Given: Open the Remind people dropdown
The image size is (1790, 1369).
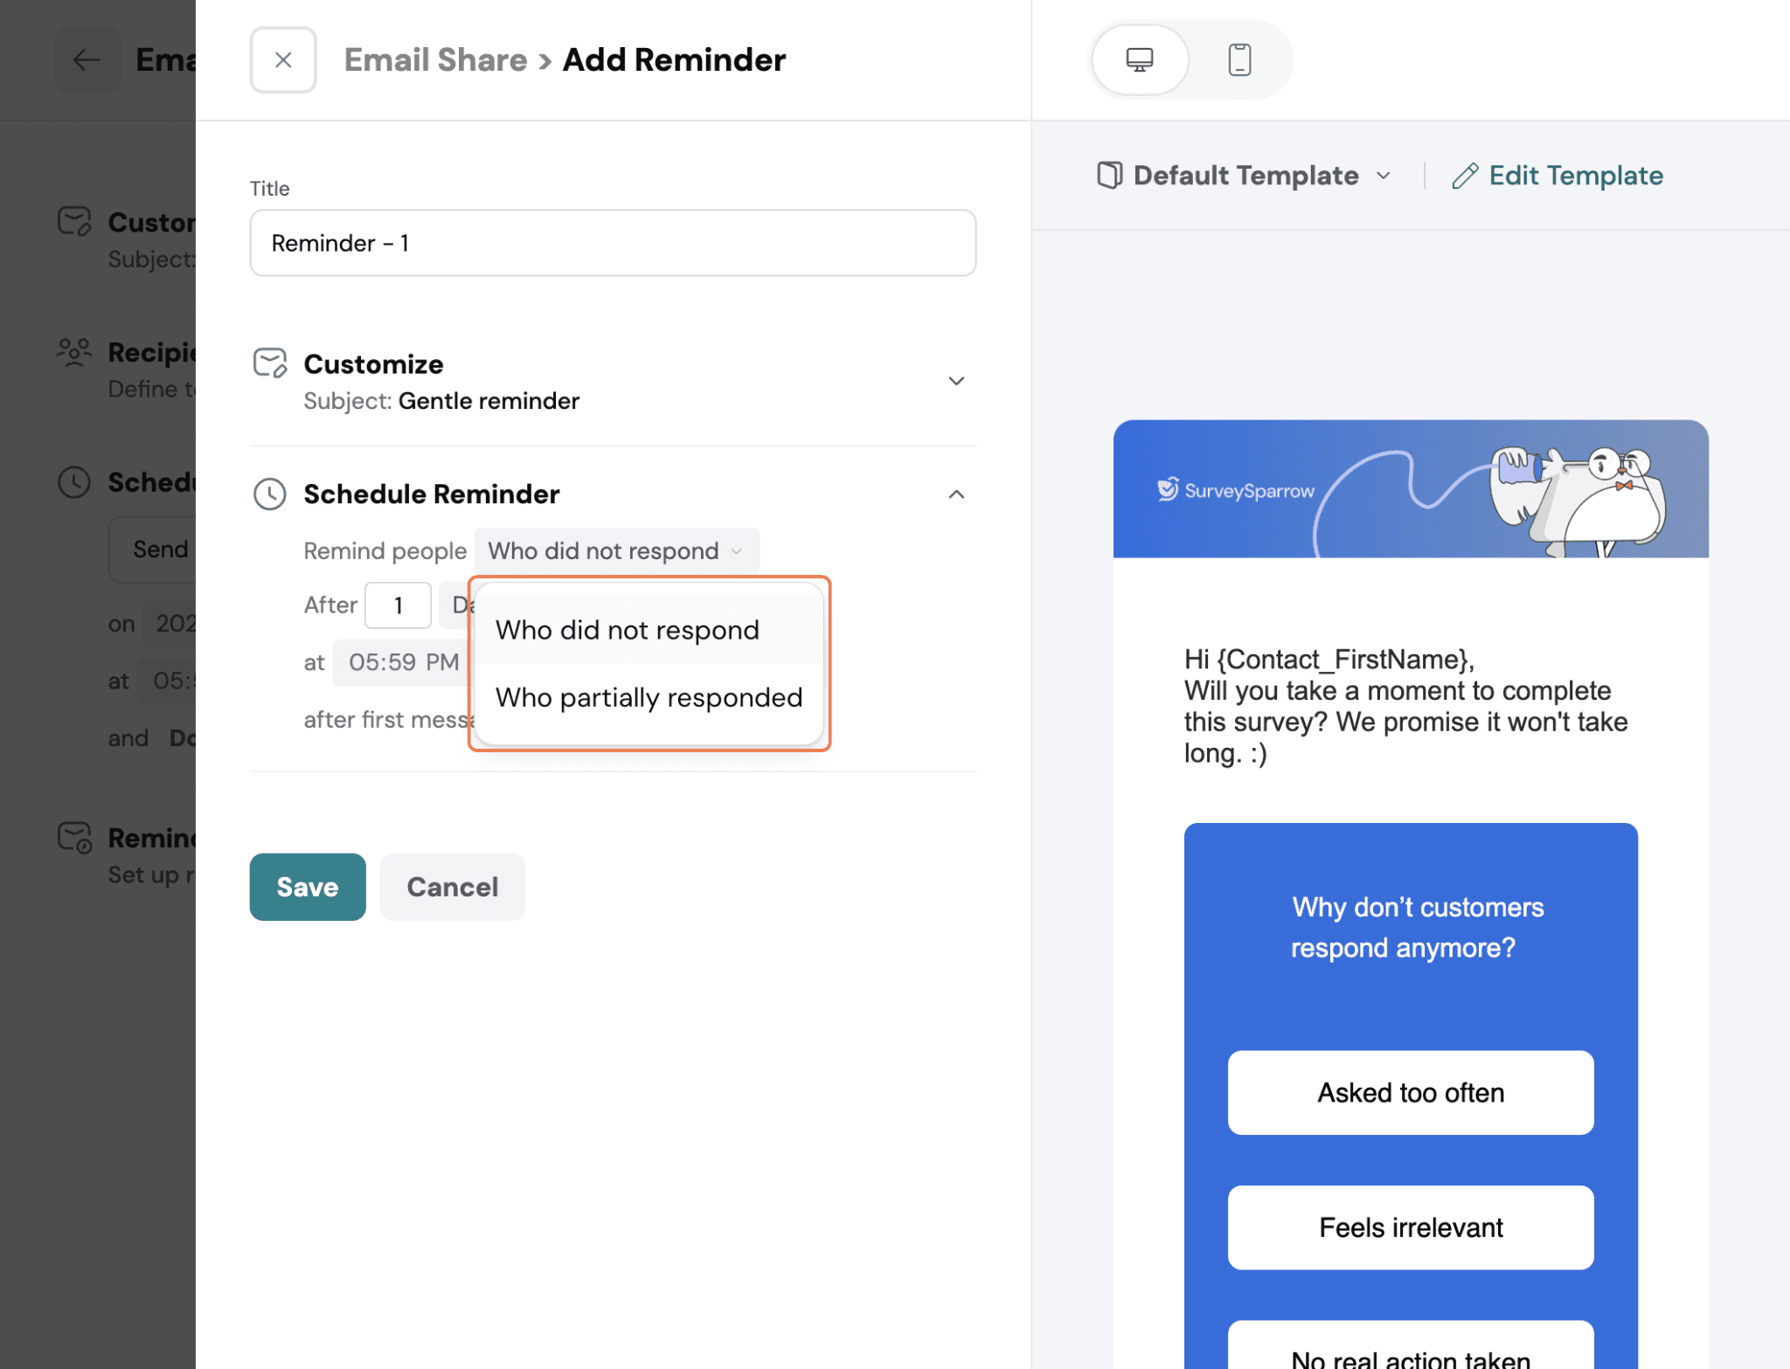Looking at the screenshot, I should coord(615,551).
